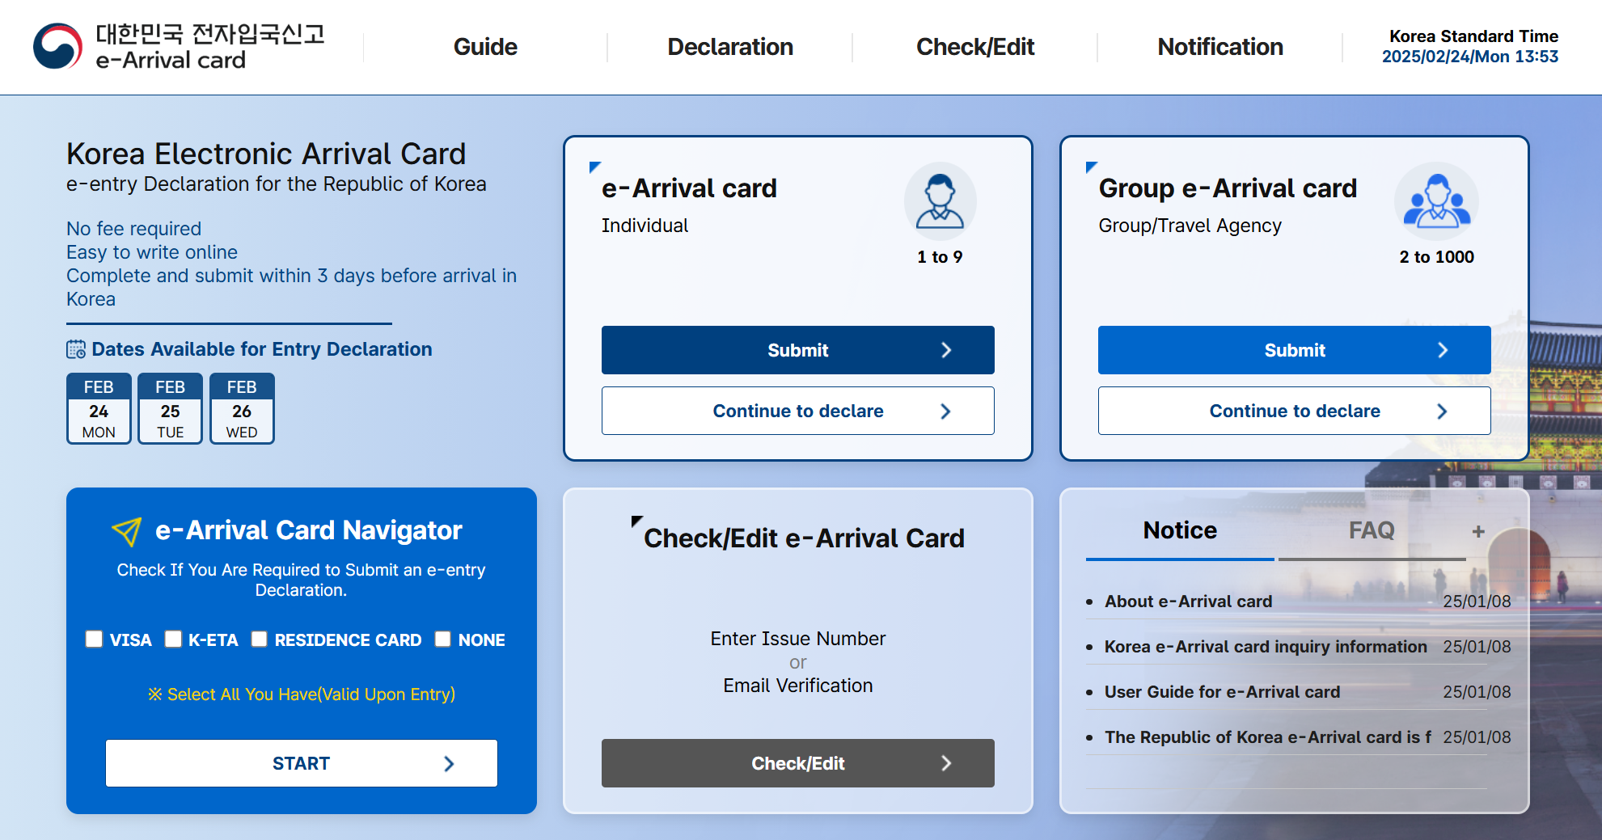Open the User Guide for e-Arrival card notice
The width and height of the screenshot is (1602, 840).
(1221, 692)
